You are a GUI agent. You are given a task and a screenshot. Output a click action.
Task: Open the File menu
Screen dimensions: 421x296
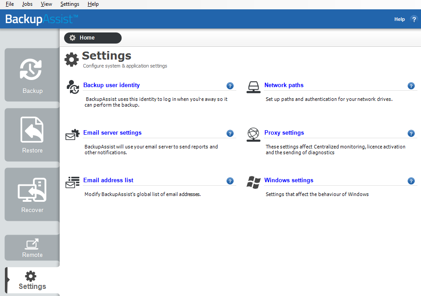click(10, 4)
